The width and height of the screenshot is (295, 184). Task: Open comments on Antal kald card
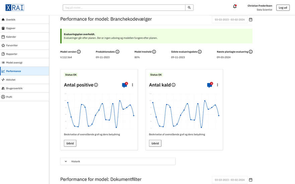click(x=210, y=85)
